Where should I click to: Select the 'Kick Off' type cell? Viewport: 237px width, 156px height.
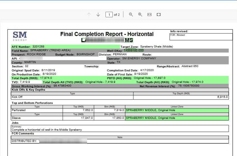[x=72, y=97]
